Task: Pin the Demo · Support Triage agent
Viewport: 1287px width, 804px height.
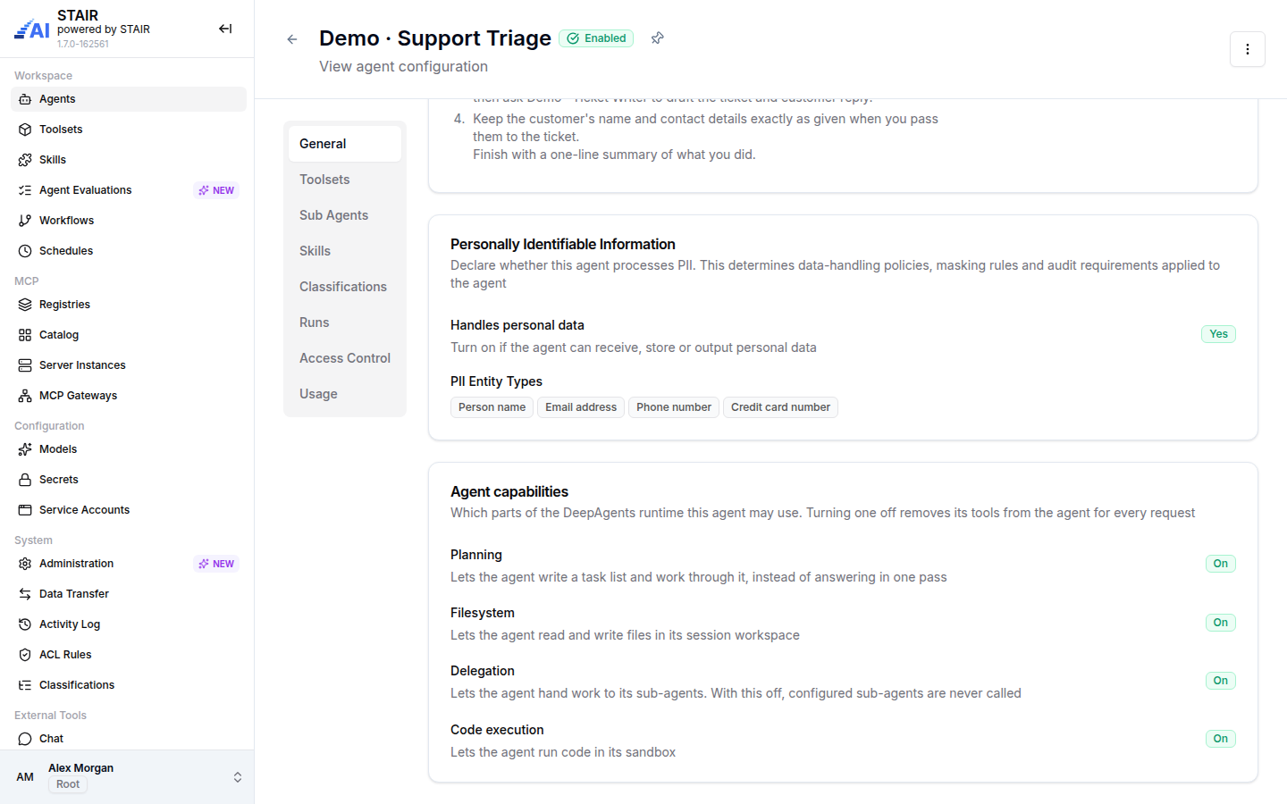Action: tap(658, 38)
